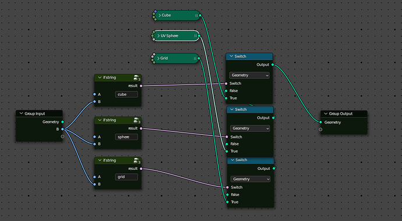Click B input socket of the cube if string node
Viewport: 402px width, 221px height.
coord(94,102)
